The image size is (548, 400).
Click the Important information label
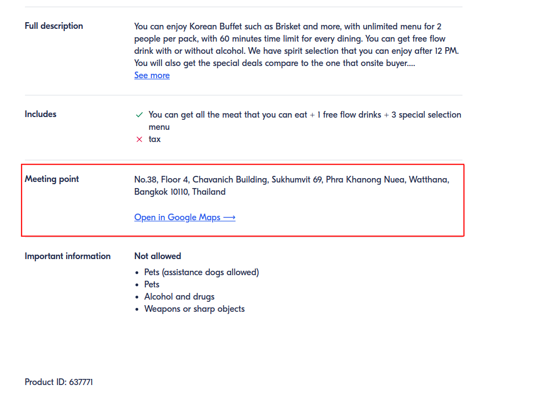pyautogui.click(x=68, y=256)
